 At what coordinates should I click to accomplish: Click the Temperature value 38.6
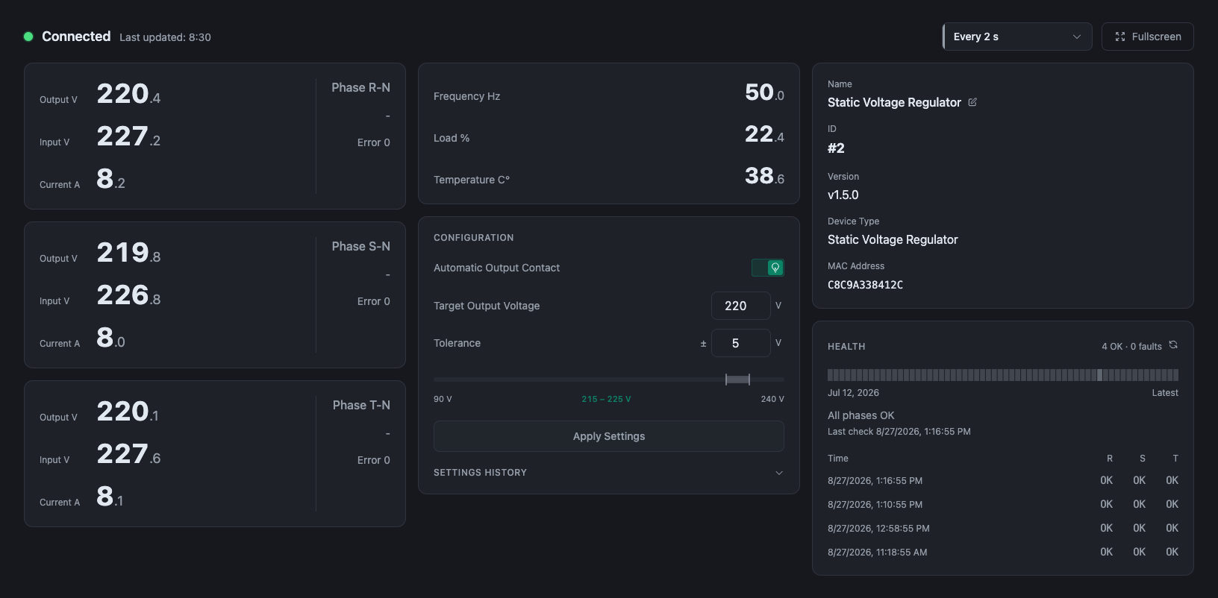tap(764, 176)
